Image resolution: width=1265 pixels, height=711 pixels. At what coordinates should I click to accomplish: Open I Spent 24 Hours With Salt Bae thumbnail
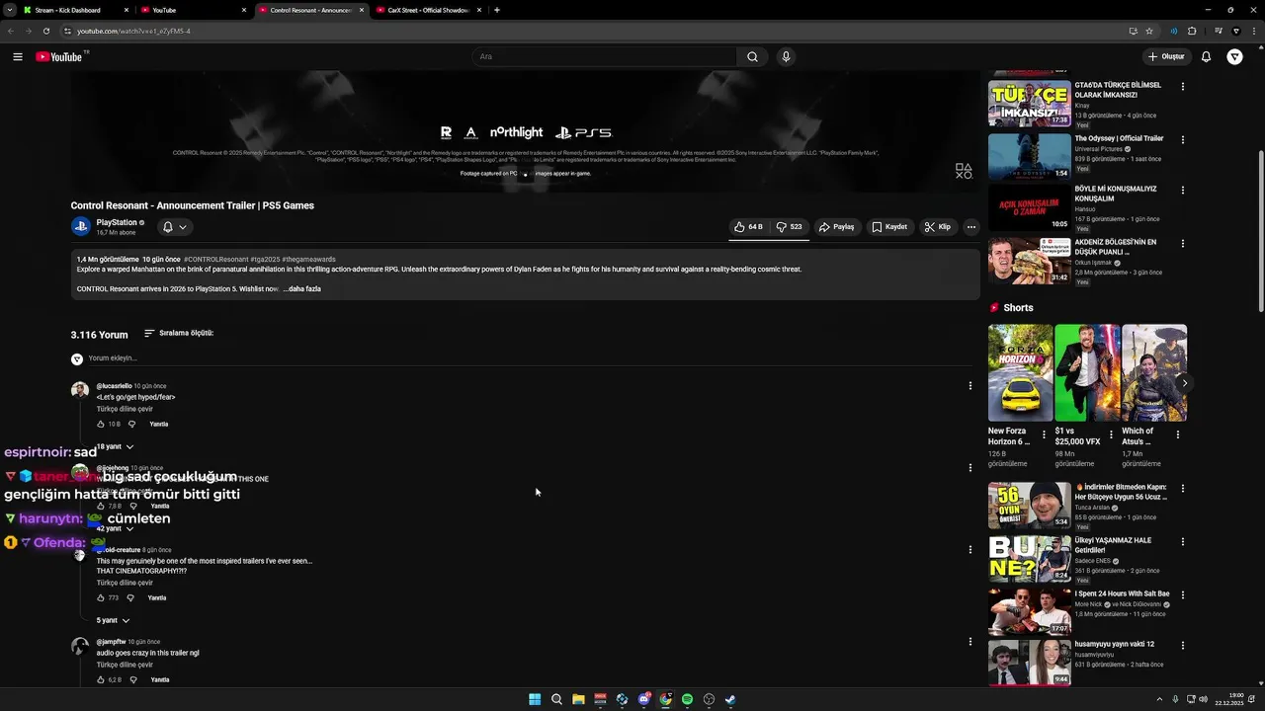point(1029,611)
